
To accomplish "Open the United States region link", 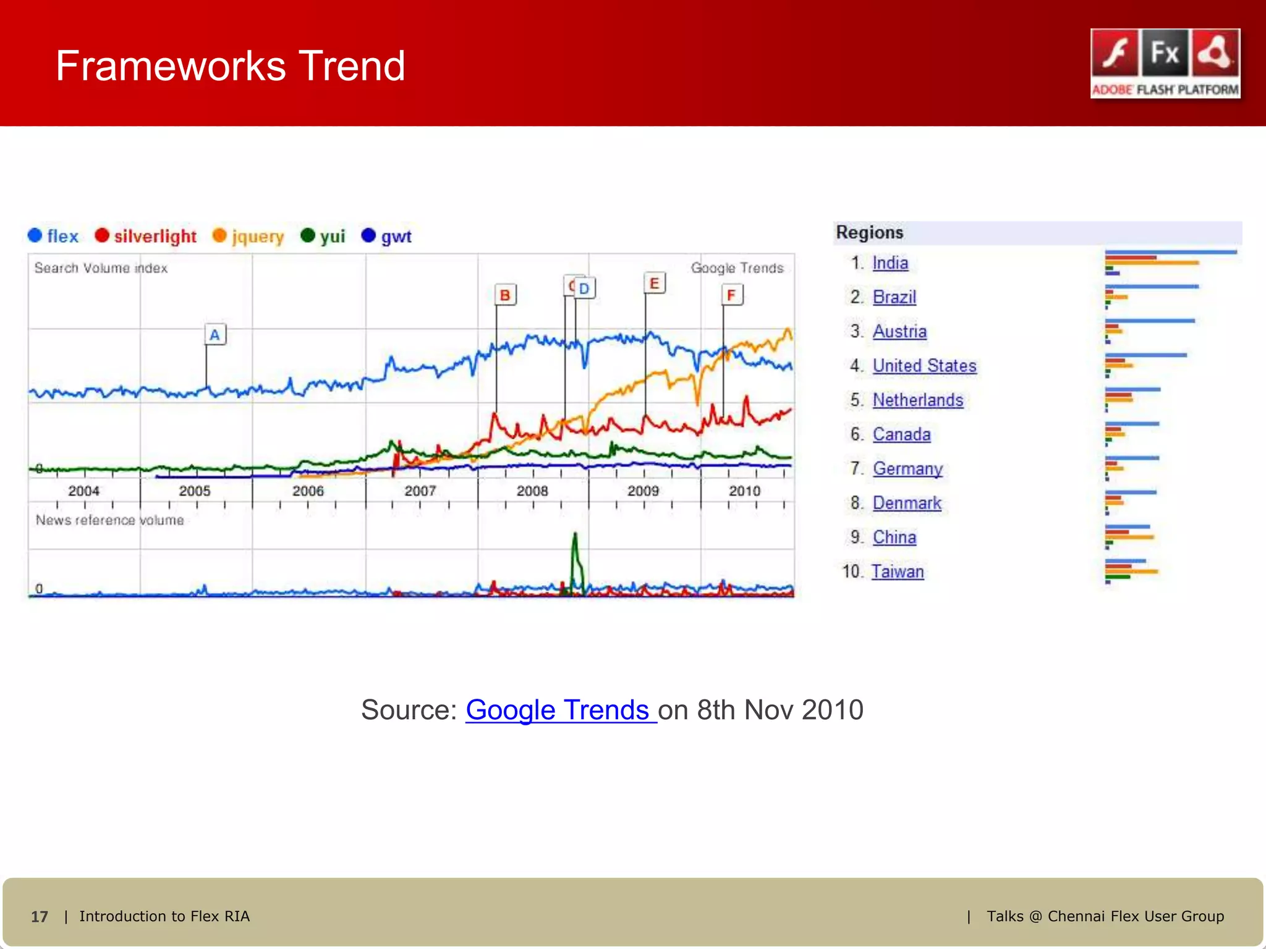I will [924, 366].
